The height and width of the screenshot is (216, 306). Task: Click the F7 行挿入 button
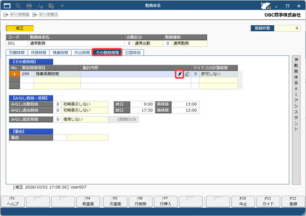(166, 201)
